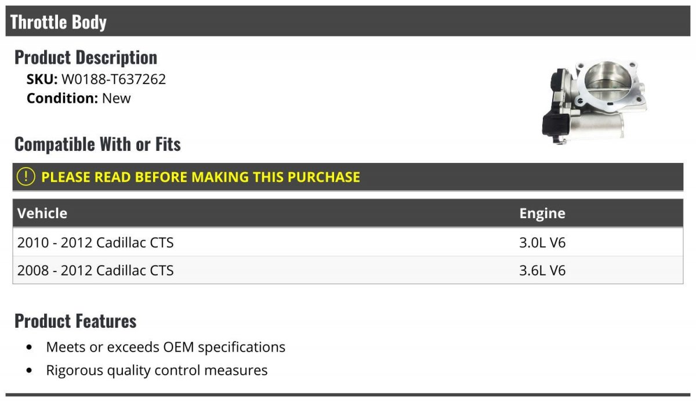Select the SKU number W0188-T637262

(x=114, y=79)
